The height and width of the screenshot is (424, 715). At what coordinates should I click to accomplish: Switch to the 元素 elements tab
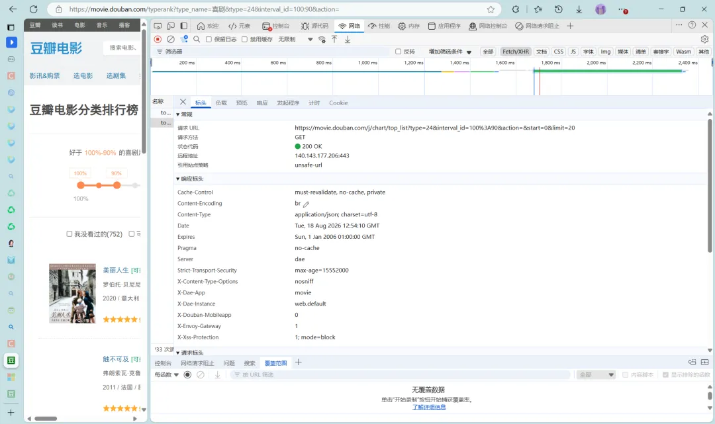coord(239,26)
